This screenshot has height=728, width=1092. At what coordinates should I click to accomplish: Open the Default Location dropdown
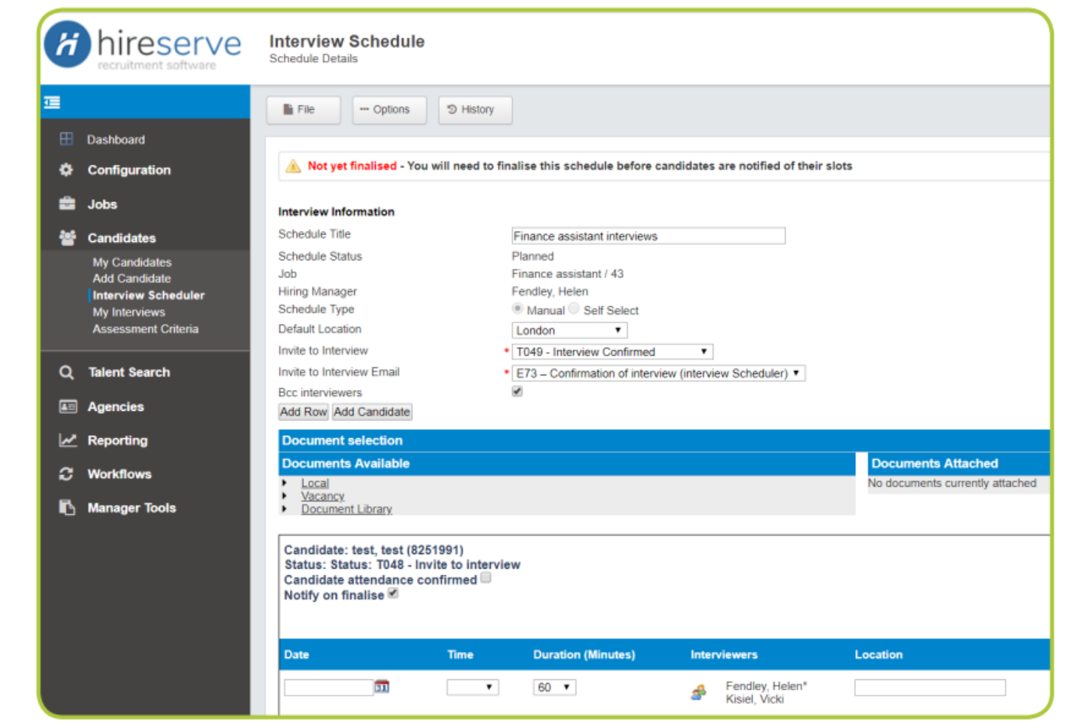point(570,330)
